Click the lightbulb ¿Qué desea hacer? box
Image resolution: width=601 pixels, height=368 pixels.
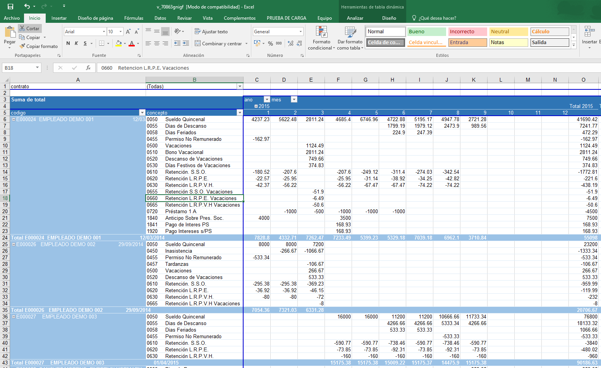tap(434, 18)
